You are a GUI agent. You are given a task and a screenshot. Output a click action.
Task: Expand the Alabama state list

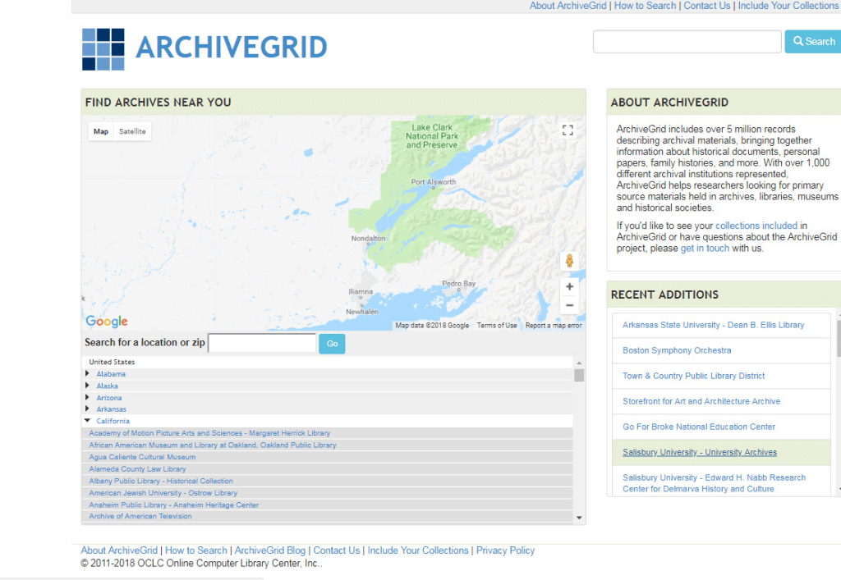point(87,373)
